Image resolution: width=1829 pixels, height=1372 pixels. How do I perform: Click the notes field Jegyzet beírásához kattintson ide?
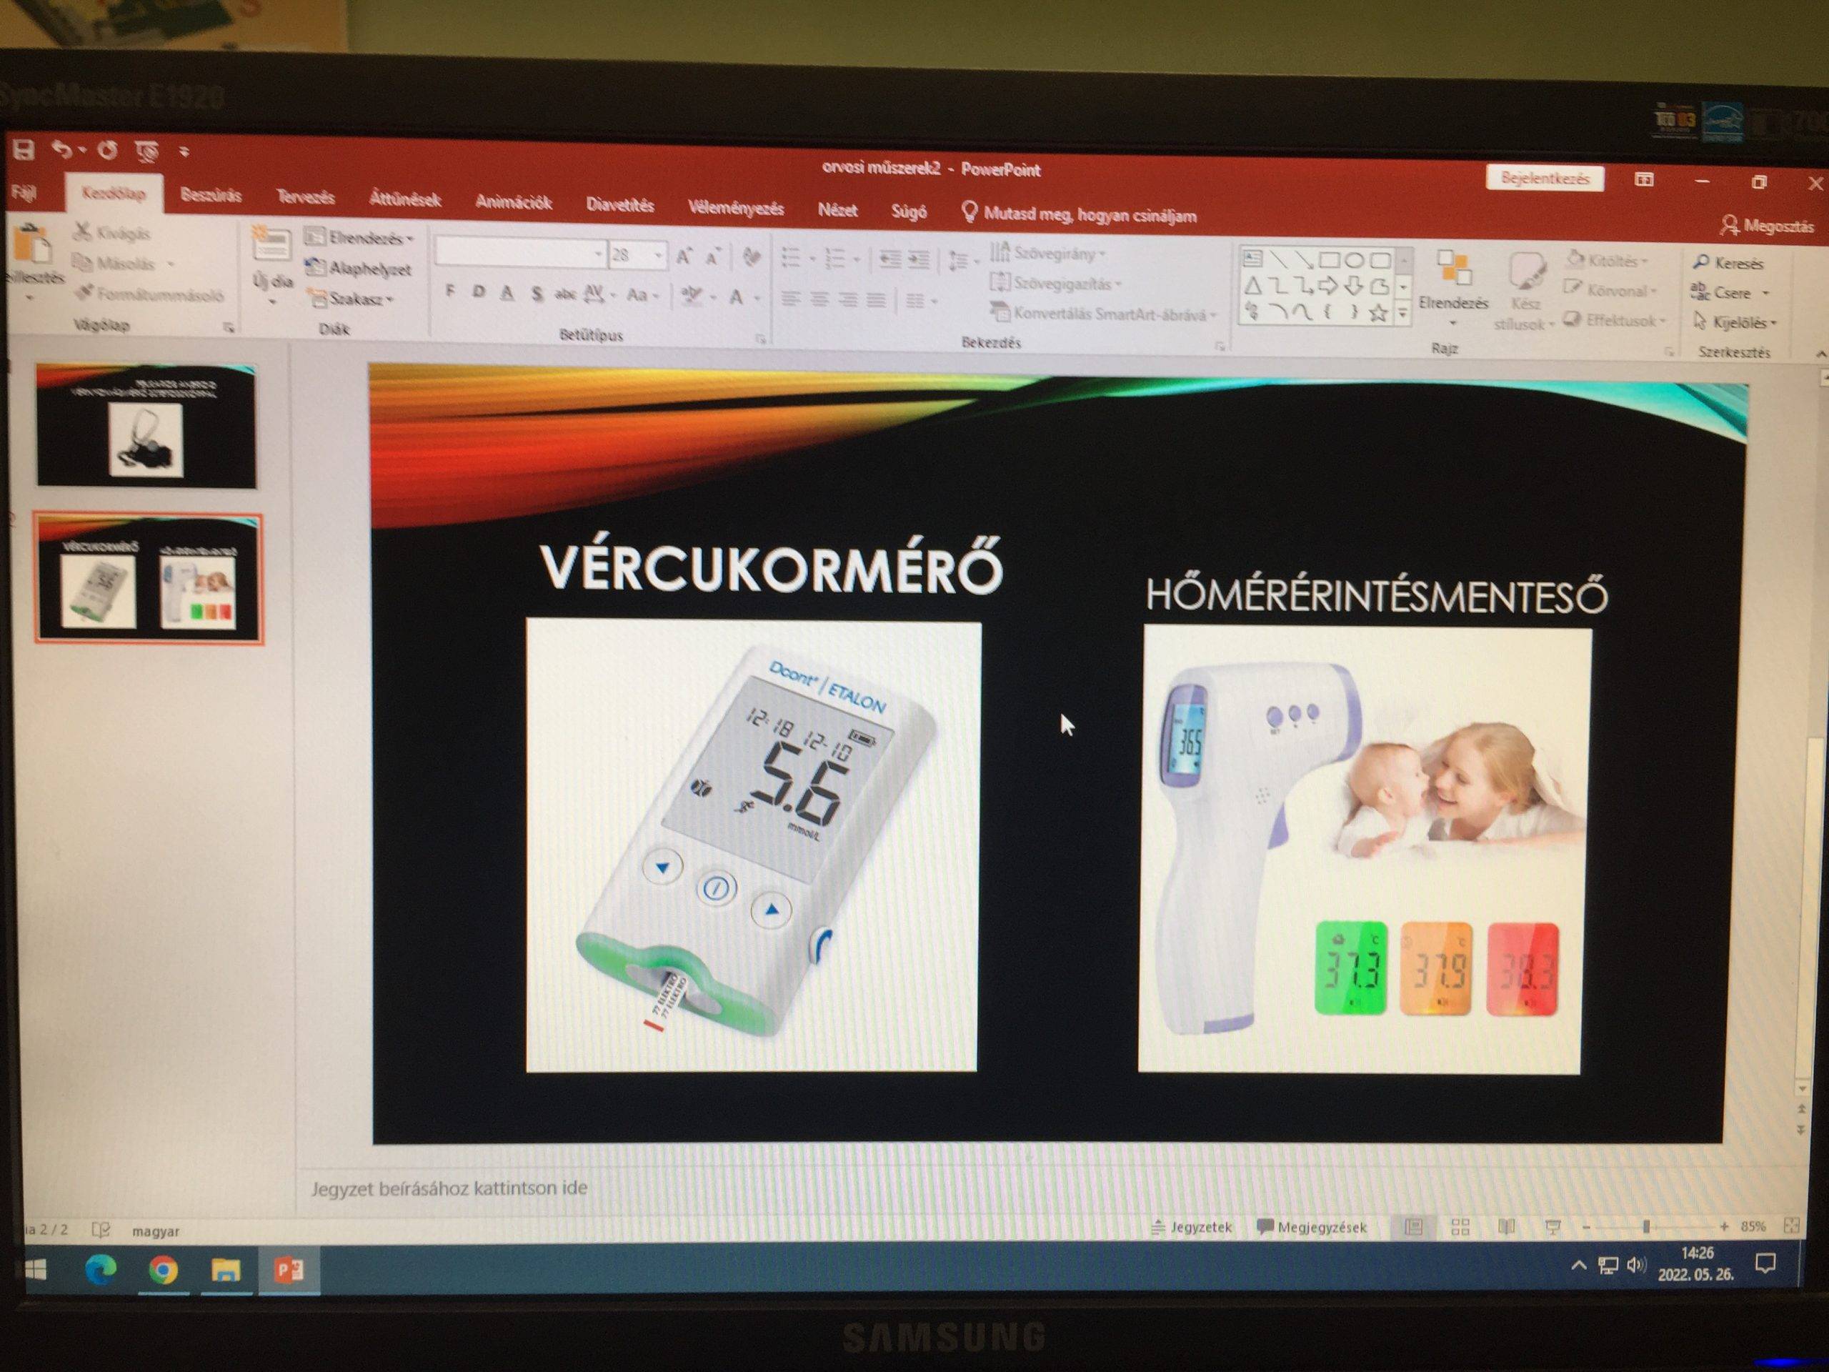[x=449, y=1188]
